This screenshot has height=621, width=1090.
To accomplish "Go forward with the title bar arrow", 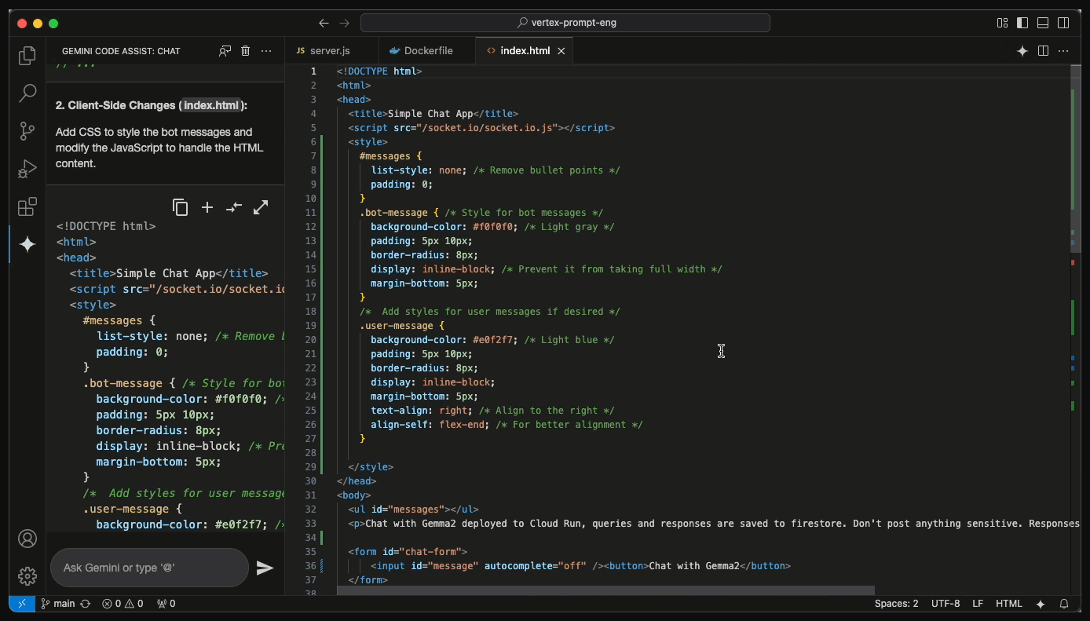I will 344,23.
